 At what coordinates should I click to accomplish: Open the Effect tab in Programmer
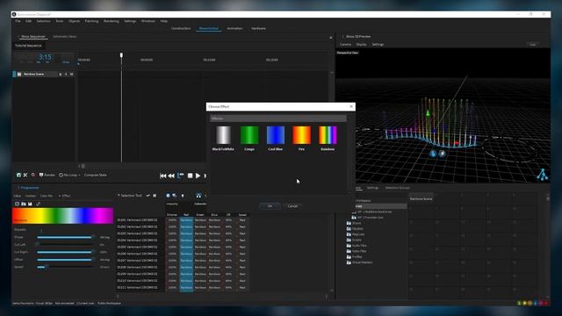[x=64, y=196]
